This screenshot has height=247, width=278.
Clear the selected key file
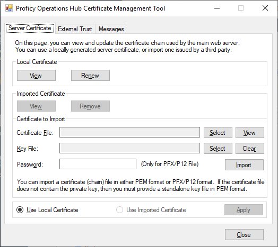click(250, 148)
